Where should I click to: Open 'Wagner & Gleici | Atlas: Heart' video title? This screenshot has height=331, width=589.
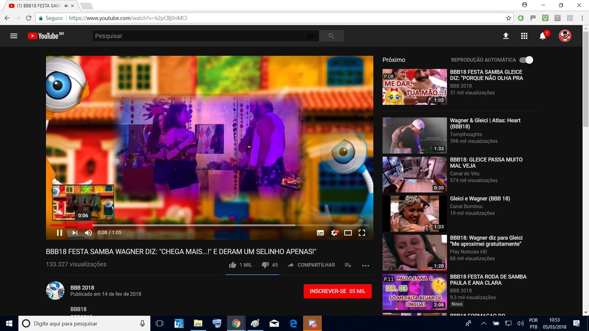485,124
